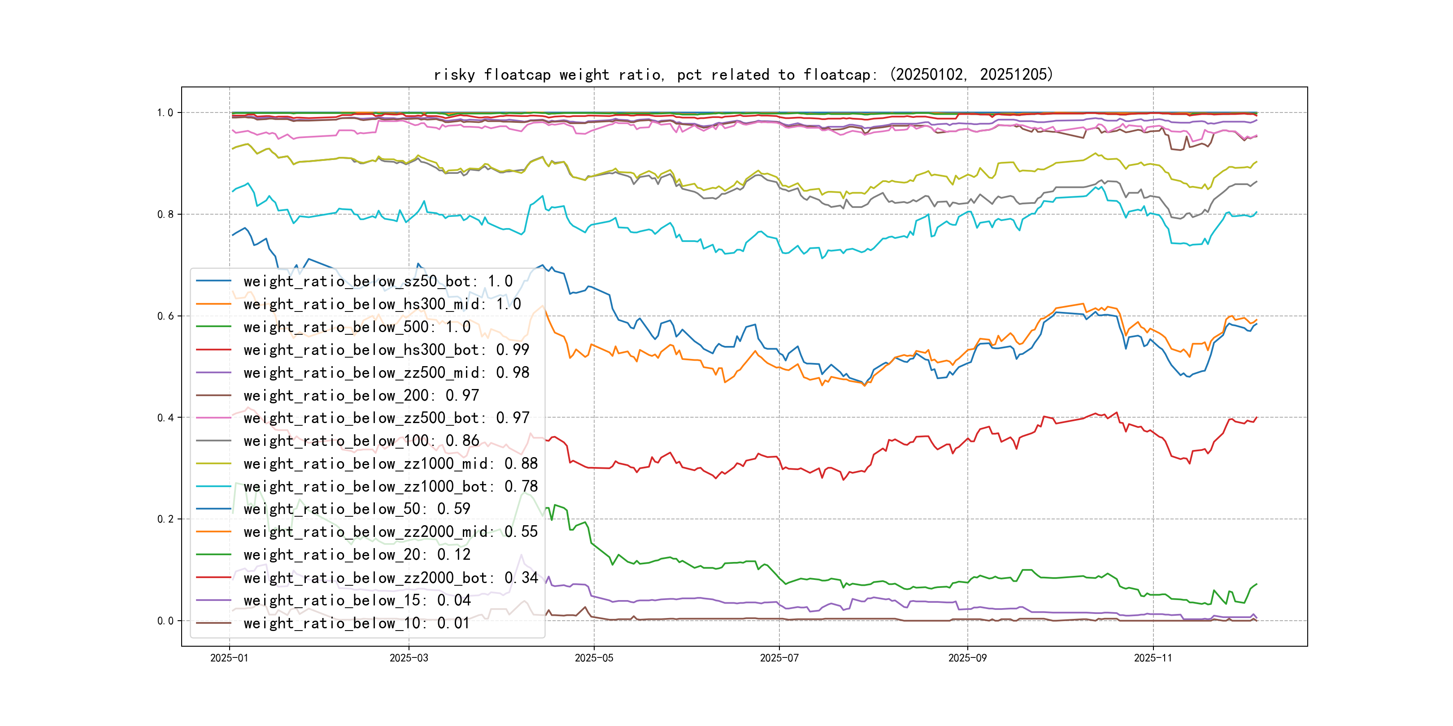The height and width of the screenshot is (726, 1453).
Task: Click the 2025-11 x-axis tick label
Action: point(1153,658)
